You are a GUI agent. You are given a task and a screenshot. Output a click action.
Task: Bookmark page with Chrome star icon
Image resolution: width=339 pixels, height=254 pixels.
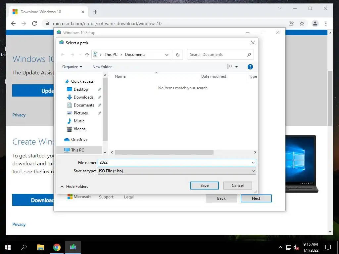tap(302, 23)
